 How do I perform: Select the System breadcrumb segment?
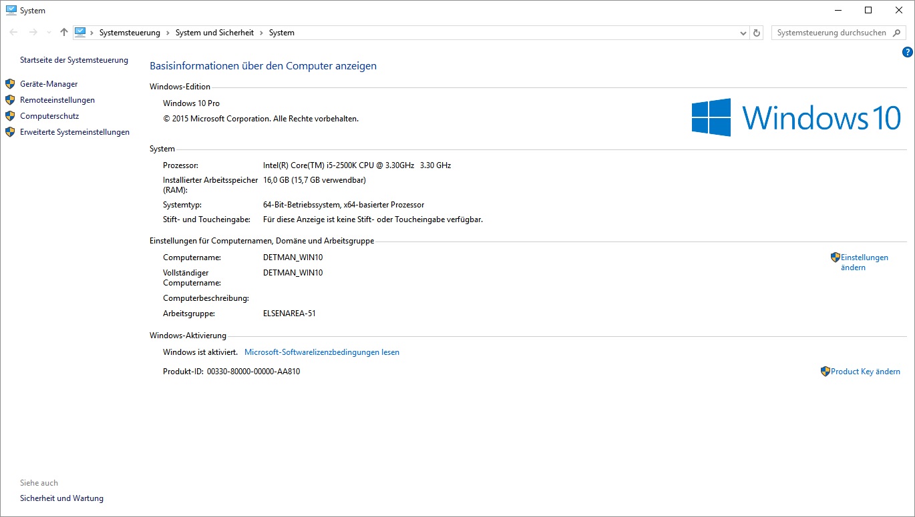(x=281, y=33)
